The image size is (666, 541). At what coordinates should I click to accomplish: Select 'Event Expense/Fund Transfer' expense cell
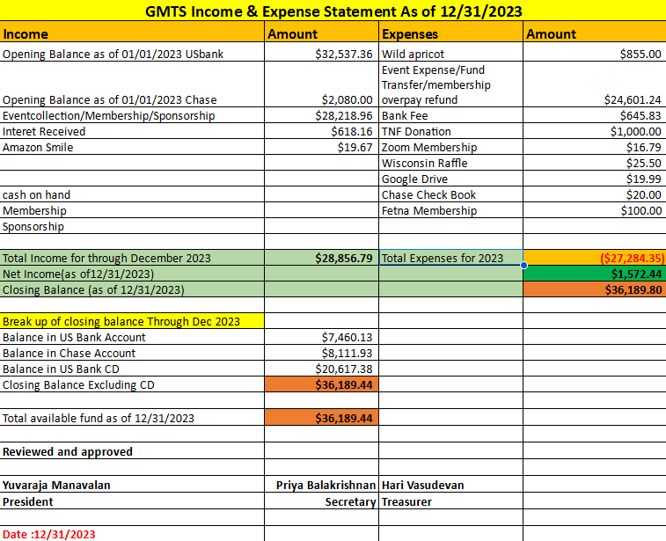[450, 84]
